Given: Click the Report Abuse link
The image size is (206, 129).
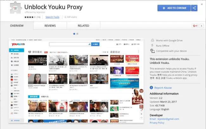Looking at the screenshot, I should pos(163,88).
